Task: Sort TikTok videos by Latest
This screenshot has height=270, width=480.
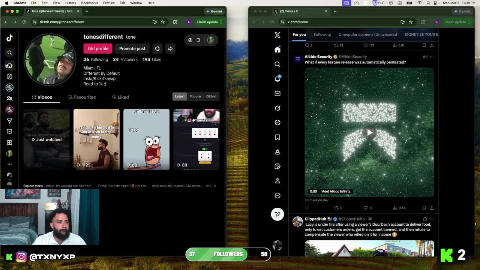Action: coord(180,96)
